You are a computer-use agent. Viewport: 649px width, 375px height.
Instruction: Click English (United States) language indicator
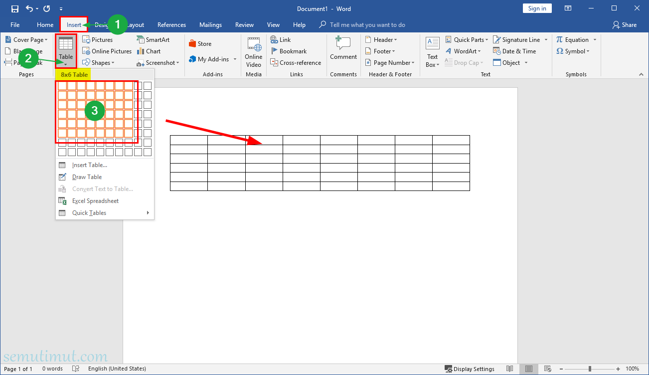pyautogui.click(x=117, y=369)
